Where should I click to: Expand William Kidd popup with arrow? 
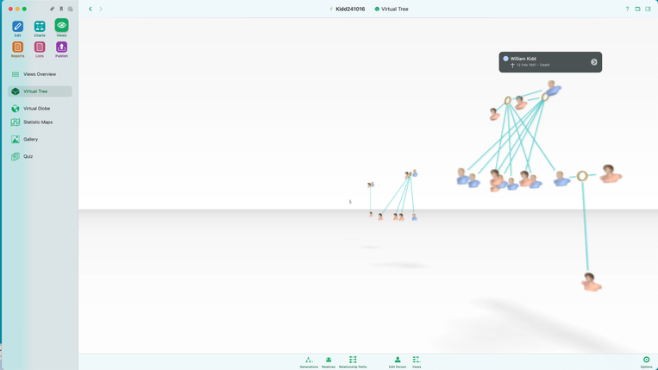[594, 62]
